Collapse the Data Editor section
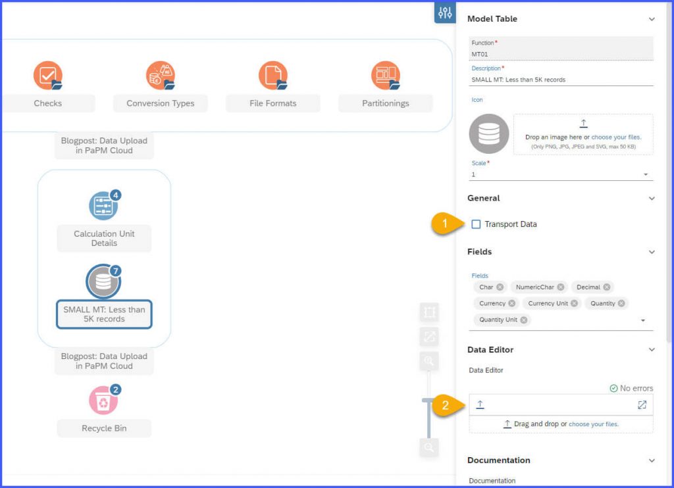The width and height of the screenshot is (674, 488). 652,350
